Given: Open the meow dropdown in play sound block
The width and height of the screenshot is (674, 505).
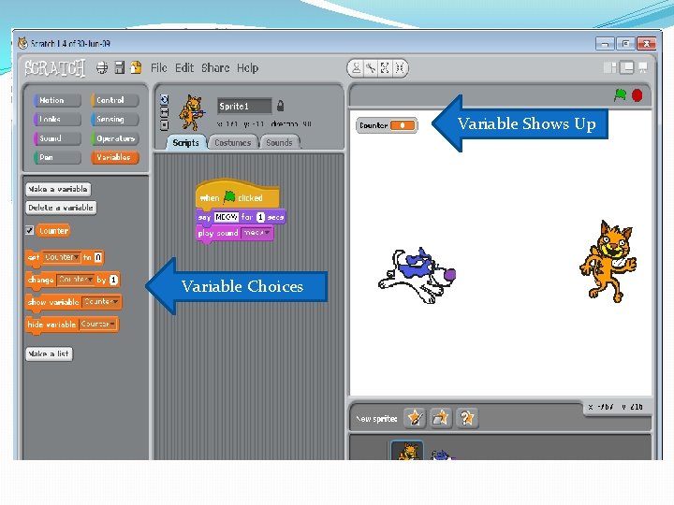Looking at the screenshot, I should pos(256,233).
